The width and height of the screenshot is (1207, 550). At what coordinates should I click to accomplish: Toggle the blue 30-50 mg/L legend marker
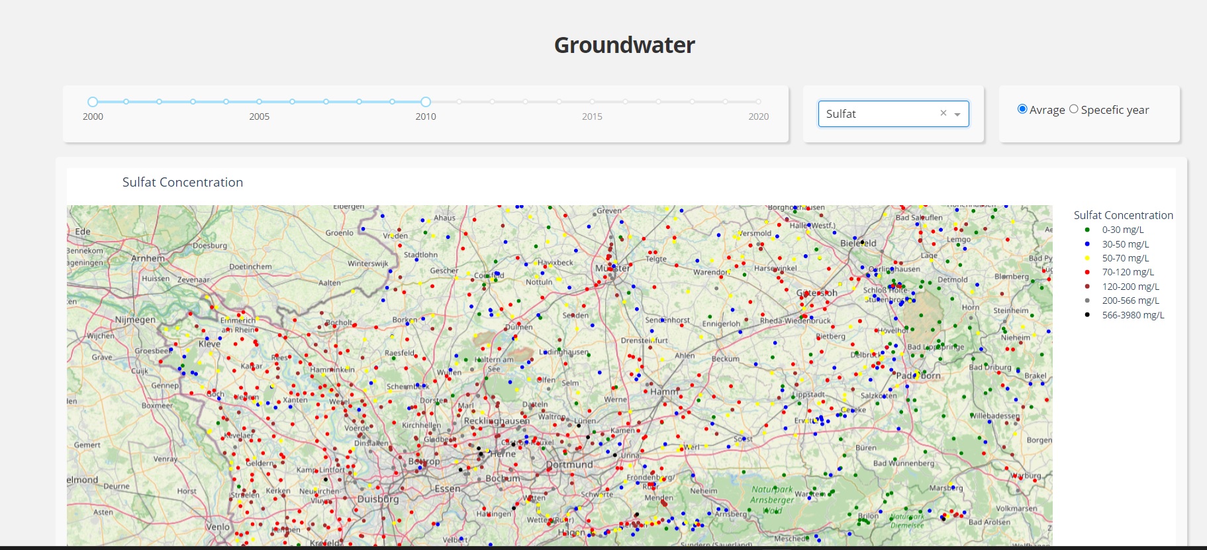pos(1087,244)
